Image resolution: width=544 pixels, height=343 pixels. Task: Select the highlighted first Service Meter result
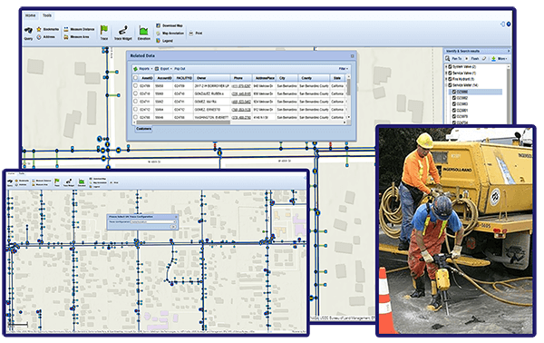[476, 92]
